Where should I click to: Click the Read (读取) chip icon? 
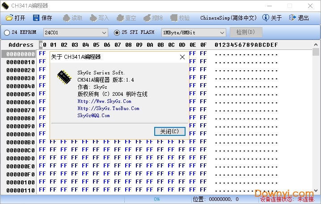point(66,18)
